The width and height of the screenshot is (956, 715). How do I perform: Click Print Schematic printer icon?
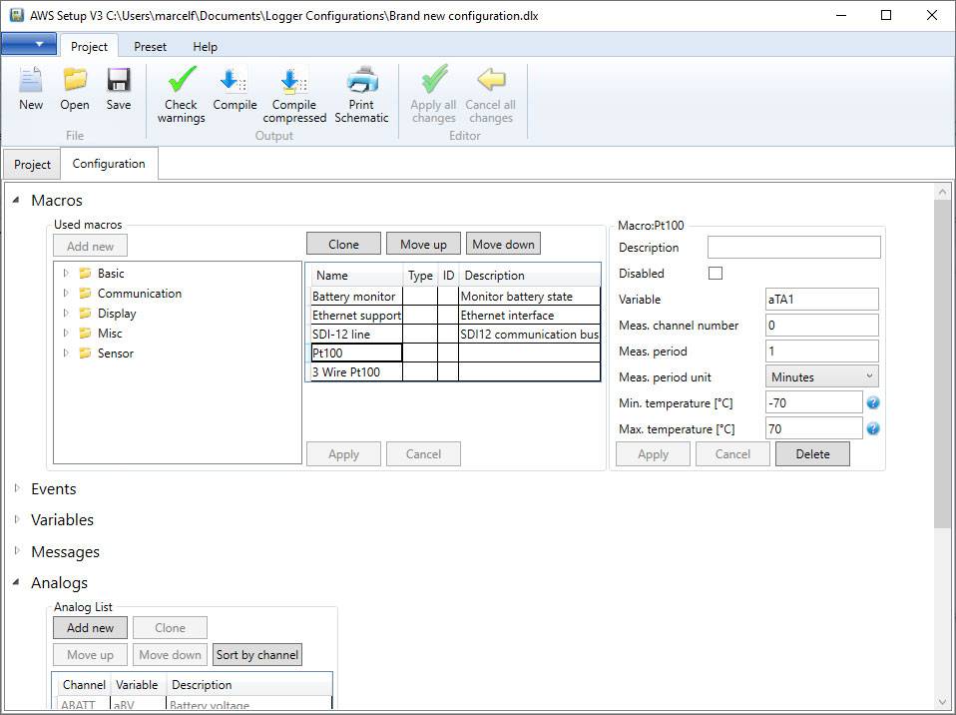pyautogui.click(x=361, y=80)
